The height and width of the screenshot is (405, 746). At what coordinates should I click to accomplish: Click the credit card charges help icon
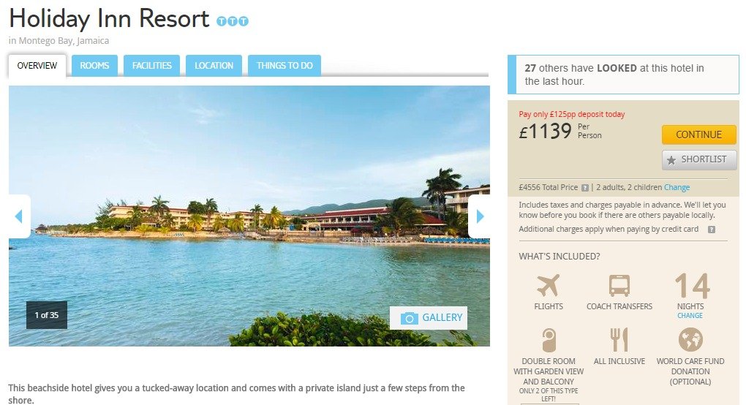click(x=712, y=230)
